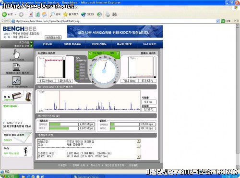Open the SLA solution menu tab

pos(149,44)
